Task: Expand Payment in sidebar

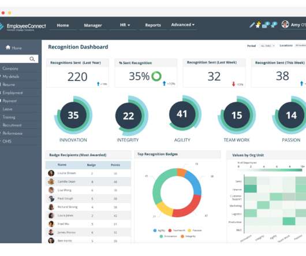Action: click(x=9, y=101)
